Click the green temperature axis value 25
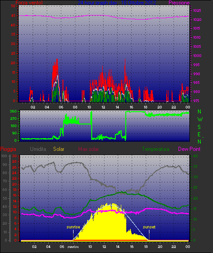This screenshot has height=253, width=213. tap(195, 188)
